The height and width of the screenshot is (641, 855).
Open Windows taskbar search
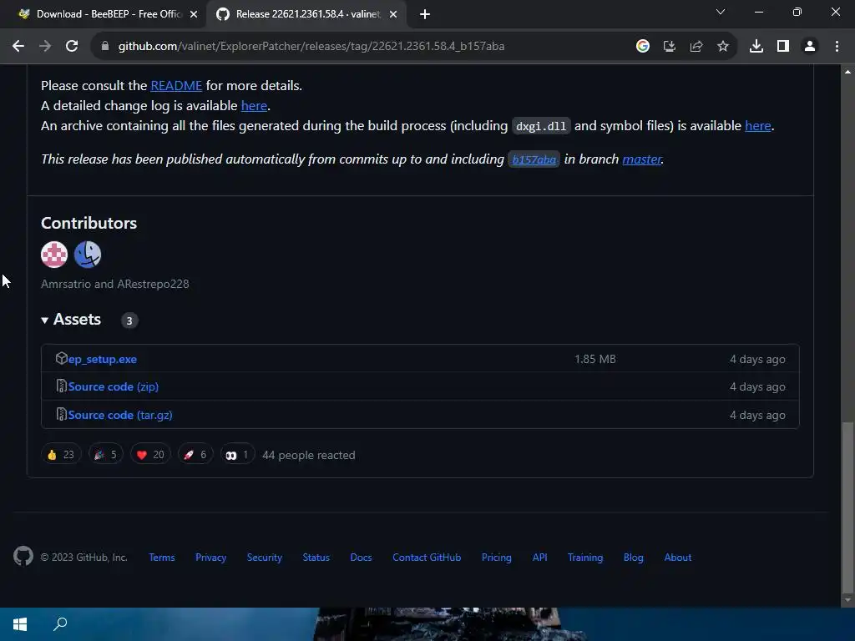[x=60, y=624]
